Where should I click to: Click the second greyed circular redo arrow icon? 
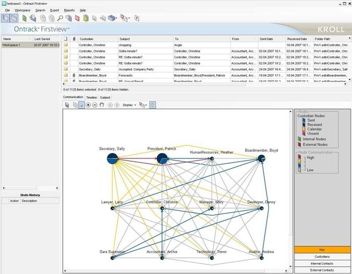(51, 18)
